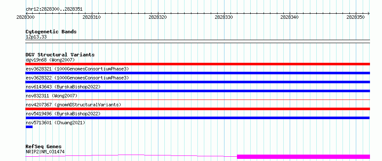The image size is (382, 161).
Task: Open the DGV Structural Variants track title
Action: [x=60, y=55]
